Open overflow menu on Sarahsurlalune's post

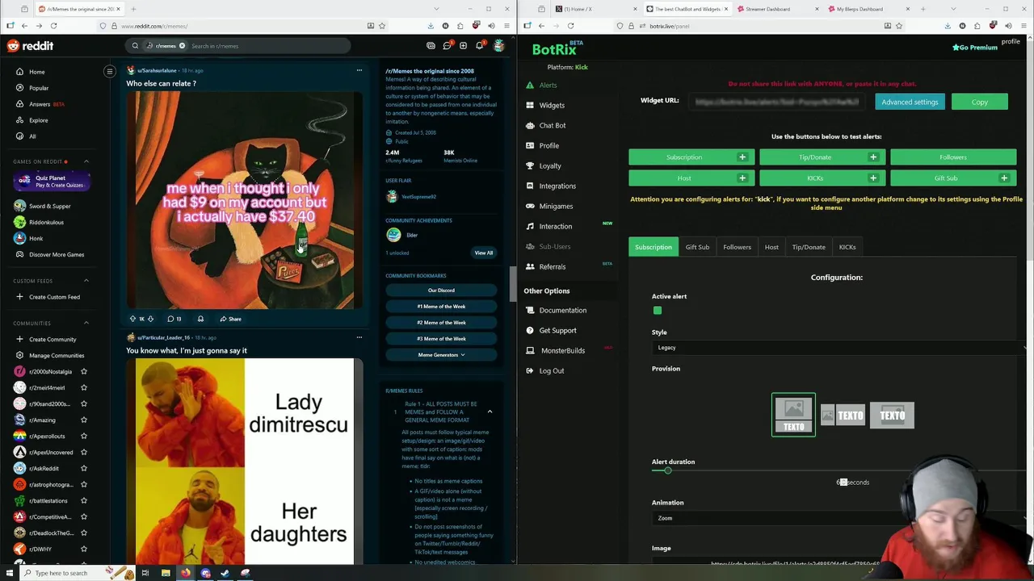pos(359,70)
